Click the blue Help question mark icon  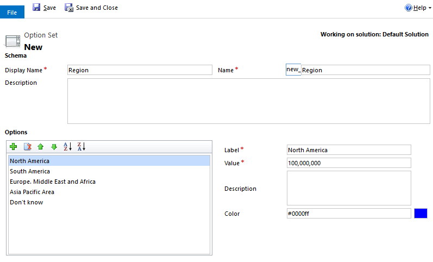[409, 8]
